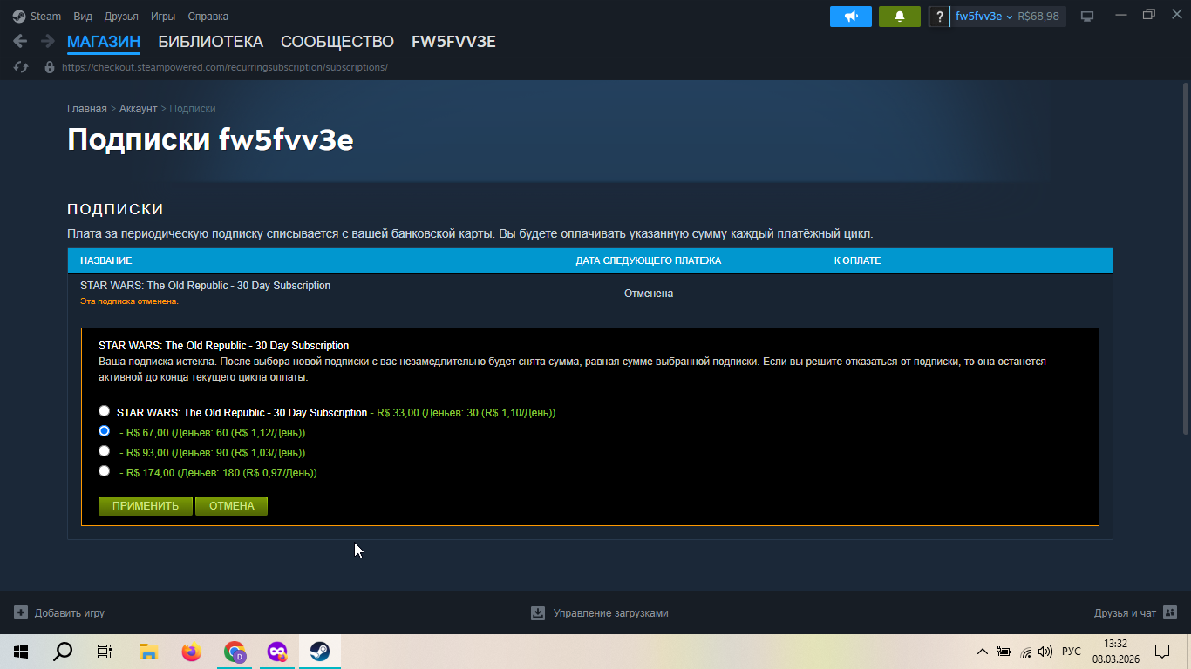Select the 30-day R$ 33,00 subscription option
1191x669 pixels.
point(105,411)
